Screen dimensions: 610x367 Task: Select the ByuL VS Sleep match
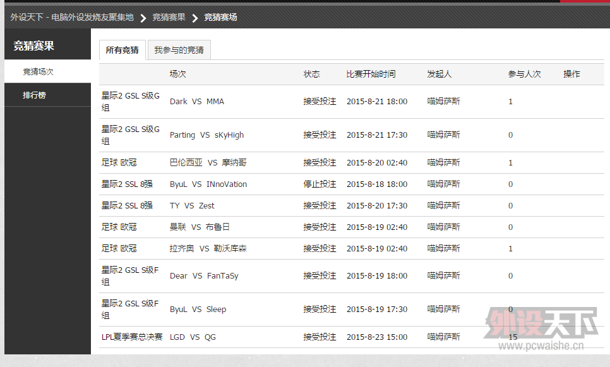[198, 310]
